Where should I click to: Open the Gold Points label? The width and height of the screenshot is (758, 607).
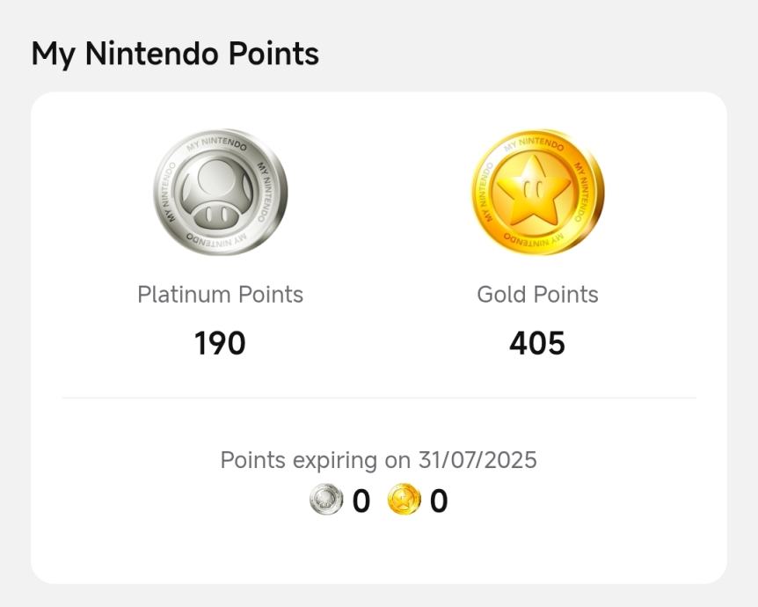(537, 295)
